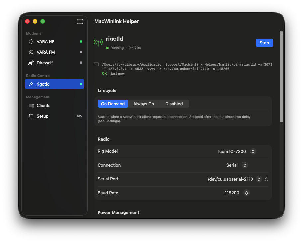Click the green Running status indicator

click(x=107, y=48)
